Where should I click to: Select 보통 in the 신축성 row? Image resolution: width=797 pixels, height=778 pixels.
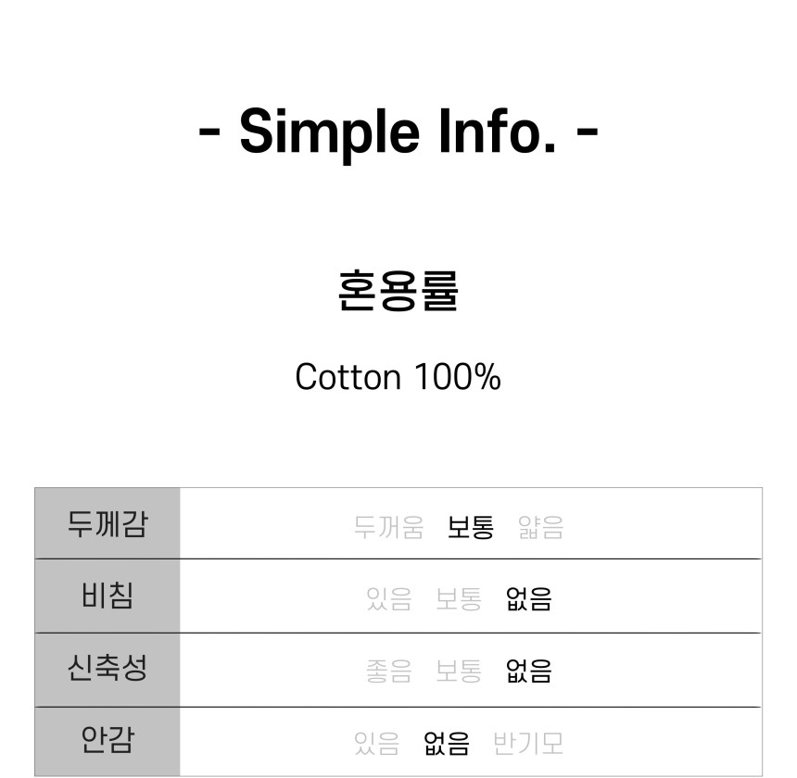pos(459,671)
